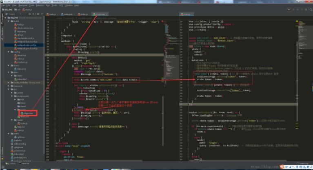Viewport: 313px width, 170px height.
Task: Collapse the router folder
Action: [12, 120]
